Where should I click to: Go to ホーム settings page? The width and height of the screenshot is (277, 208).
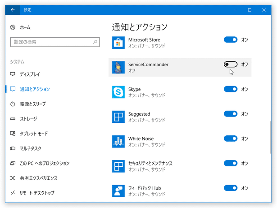pos(25,27)
